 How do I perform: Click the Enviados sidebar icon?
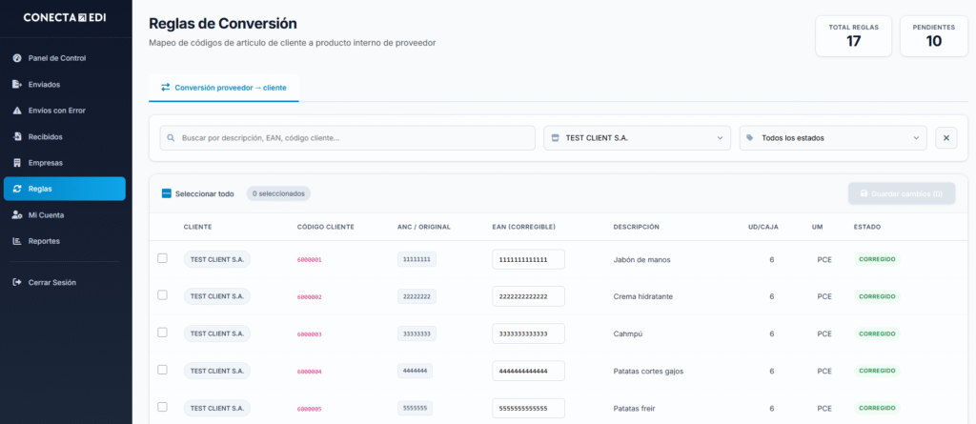[x=17, y=84]
